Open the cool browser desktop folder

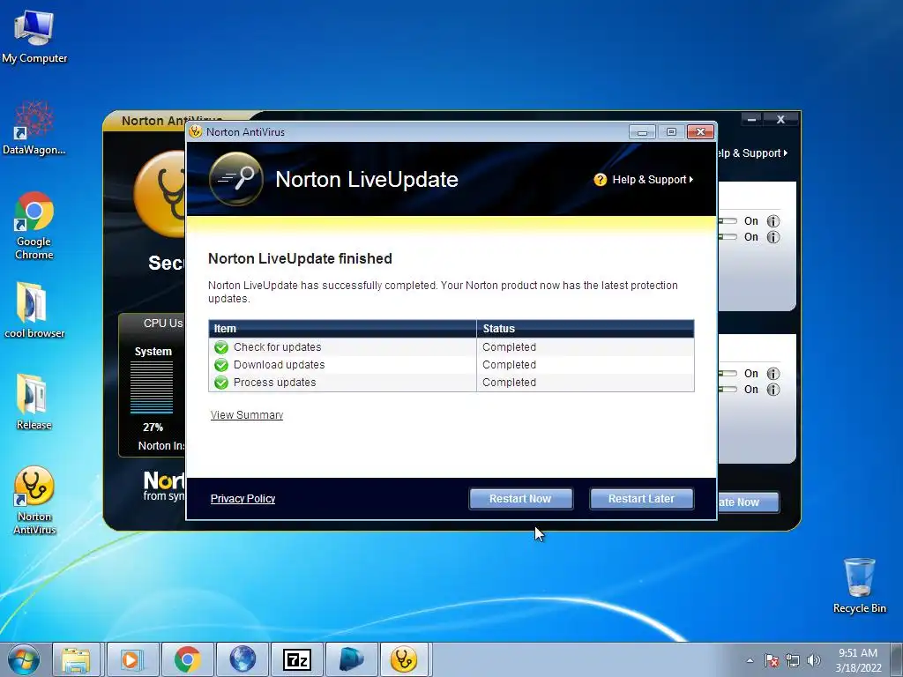point(34,310)
